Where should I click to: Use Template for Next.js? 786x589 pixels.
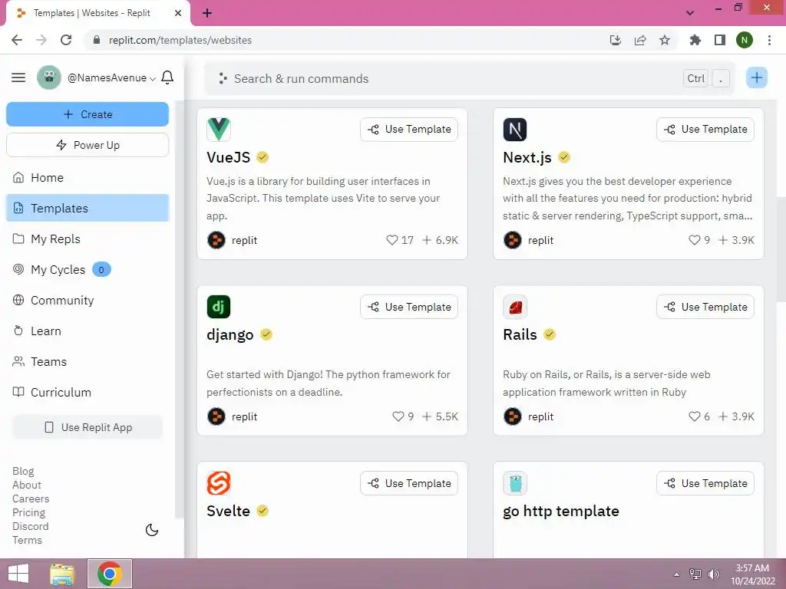[705, 129]
